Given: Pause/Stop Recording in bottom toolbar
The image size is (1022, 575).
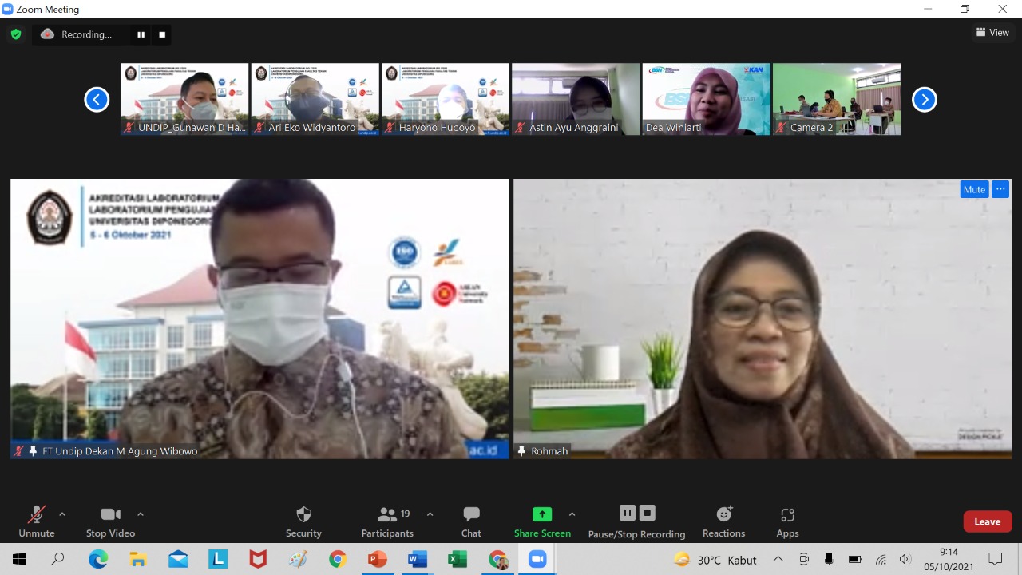Looking at the screenshot, I should (636, 521).
